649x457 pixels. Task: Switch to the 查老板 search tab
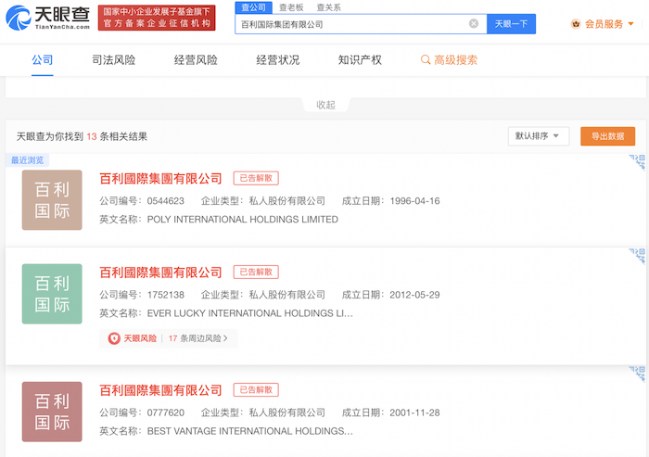pyautogui.click(x=291, y=7)
